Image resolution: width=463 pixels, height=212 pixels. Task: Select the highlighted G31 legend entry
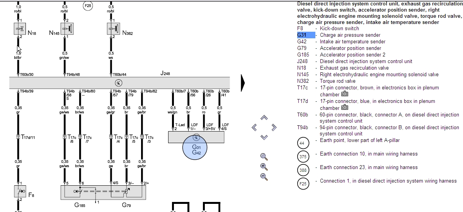tap(306, 35)
